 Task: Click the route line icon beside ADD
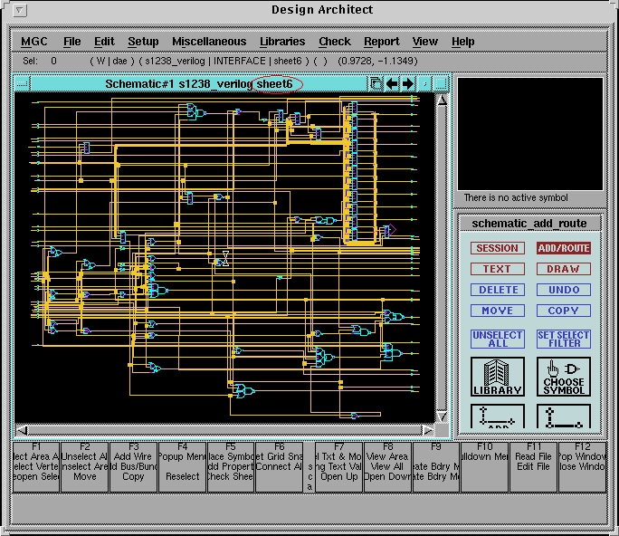[x=564, y=417]
